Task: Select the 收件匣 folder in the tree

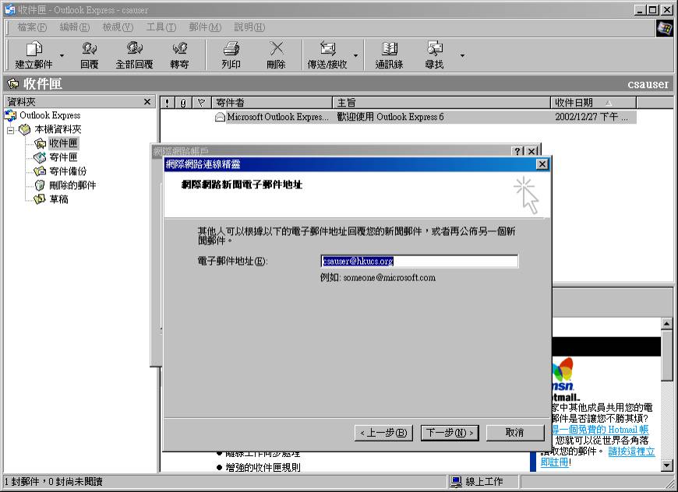Action: [63, 143]
